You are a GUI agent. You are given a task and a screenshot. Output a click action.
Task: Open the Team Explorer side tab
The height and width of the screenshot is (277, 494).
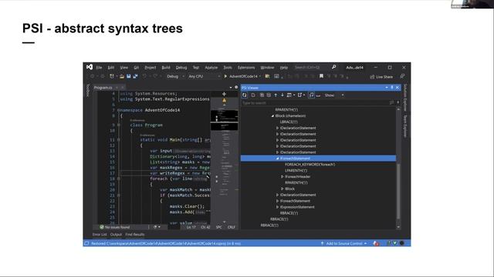405,126
